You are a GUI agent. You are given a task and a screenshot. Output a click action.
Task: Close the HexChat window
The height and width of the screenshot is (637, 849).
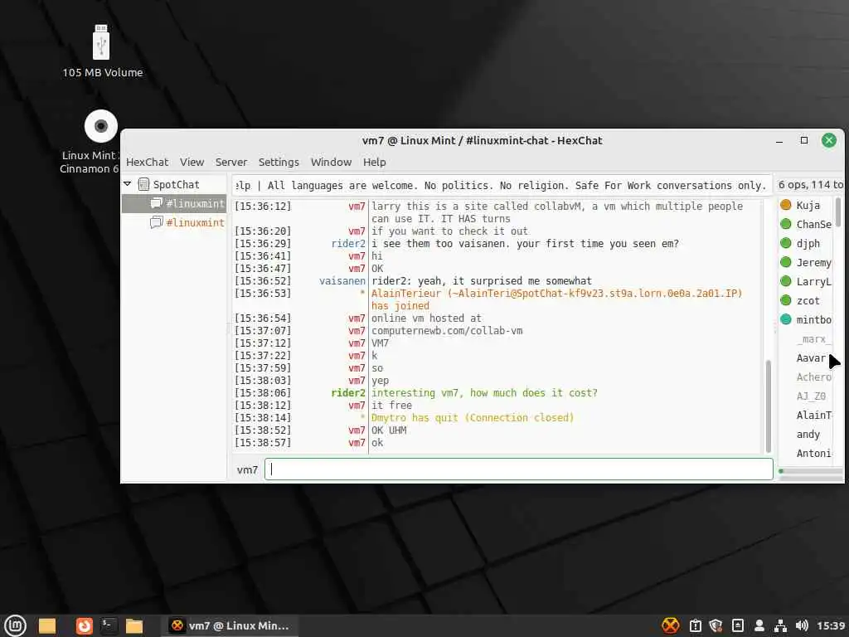(828, 140)
